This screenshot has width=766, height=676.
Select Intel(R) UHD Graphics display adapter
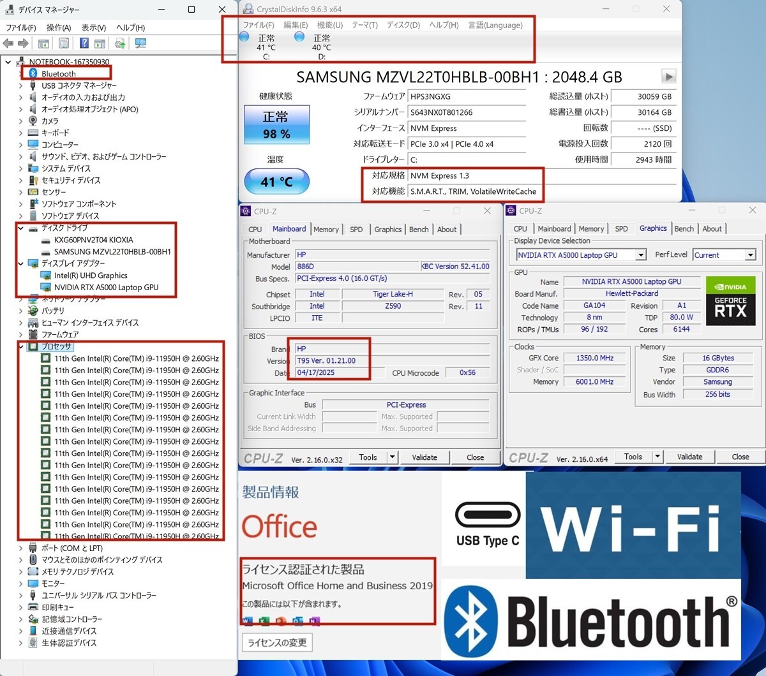click(91, 276)
